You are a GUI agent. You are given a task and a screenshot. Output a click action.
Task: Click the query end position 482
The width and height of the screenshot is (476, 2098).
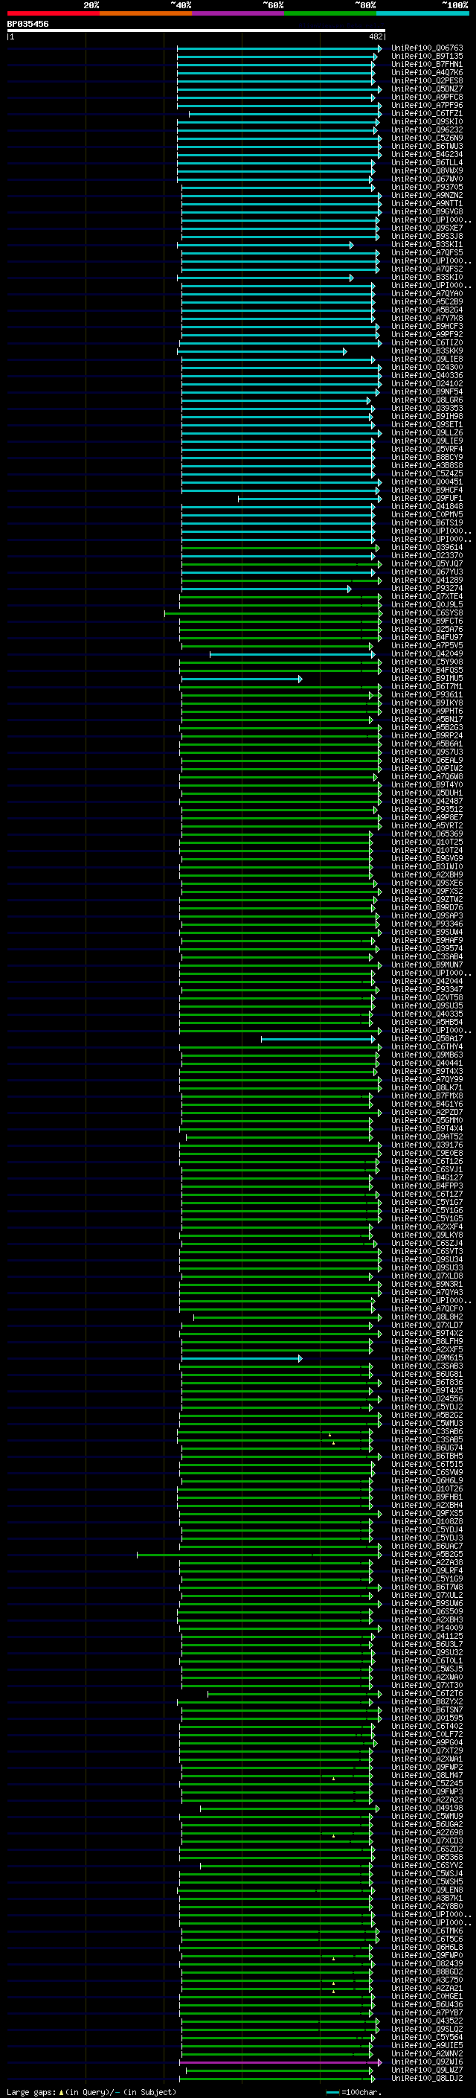click(x=375, y=36)
